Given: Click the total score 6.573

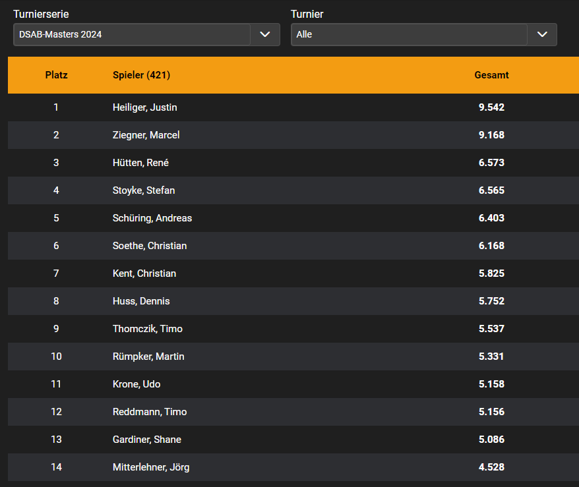Looking at the screenshot, I should point(491,163).
